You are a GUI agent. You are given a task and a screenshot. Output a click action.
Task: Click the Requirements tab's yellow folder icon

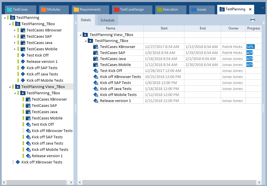[76, 9]
